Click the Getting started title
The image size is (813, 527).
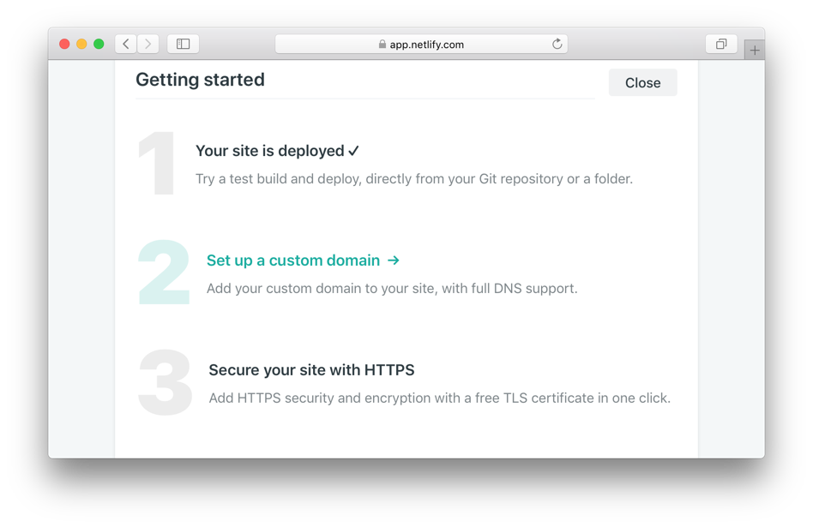200,80
